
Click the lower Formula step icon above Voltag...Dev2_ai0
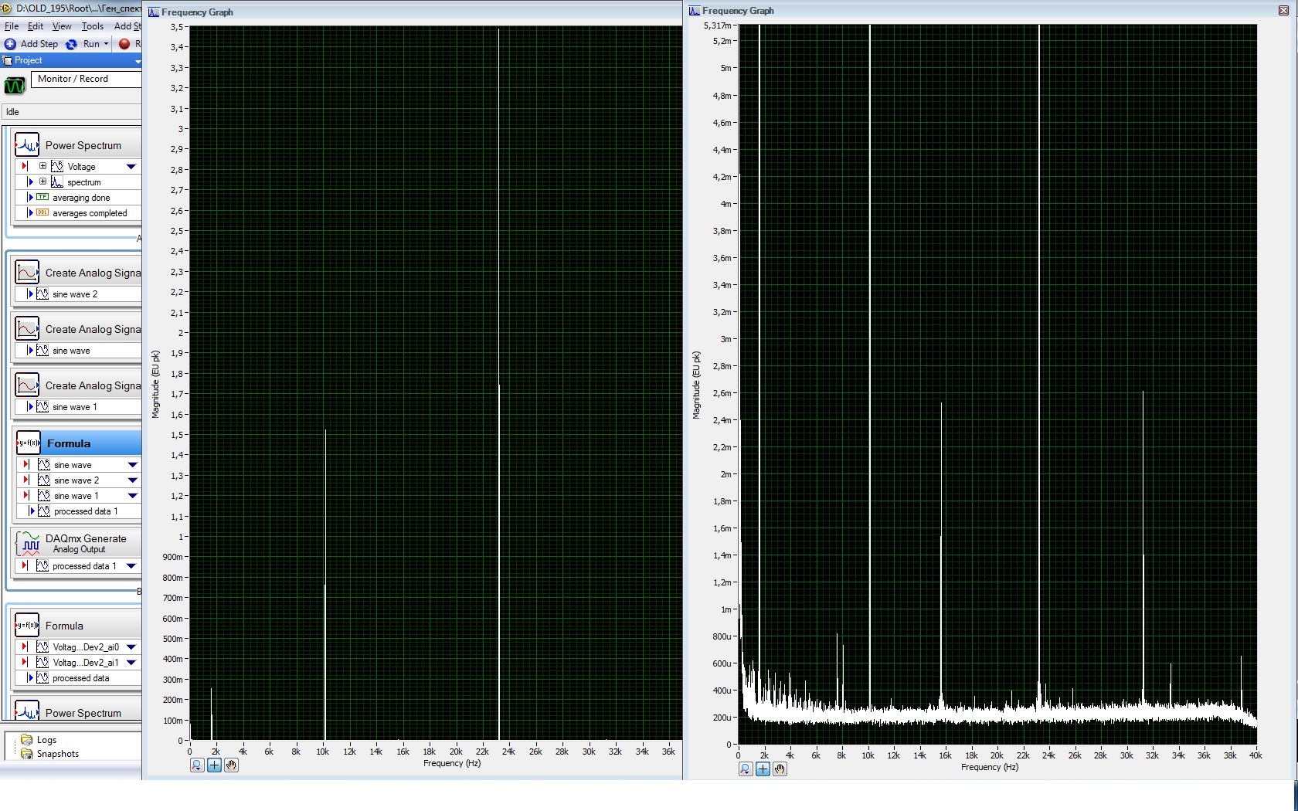[x=27, y=625]
